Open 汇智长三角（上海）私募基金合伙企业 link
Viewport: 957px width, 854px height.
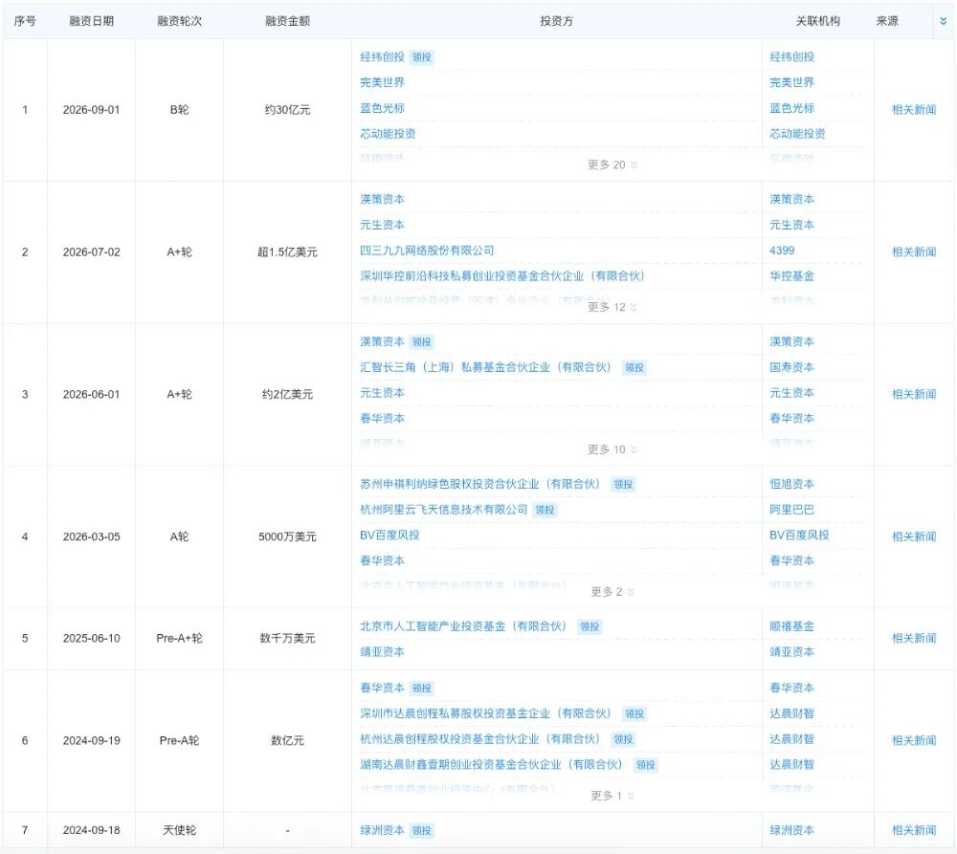(x=485, y=367)
